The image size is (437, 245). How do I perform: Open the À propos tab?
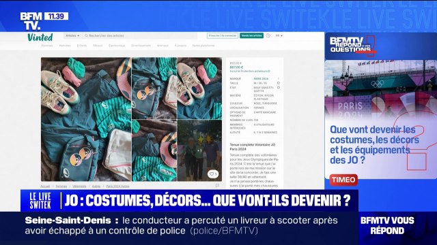[x=180, y=46]
